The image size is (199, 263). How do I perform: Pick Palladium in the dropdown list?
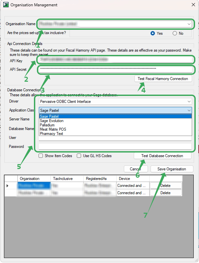pos(115,125)
